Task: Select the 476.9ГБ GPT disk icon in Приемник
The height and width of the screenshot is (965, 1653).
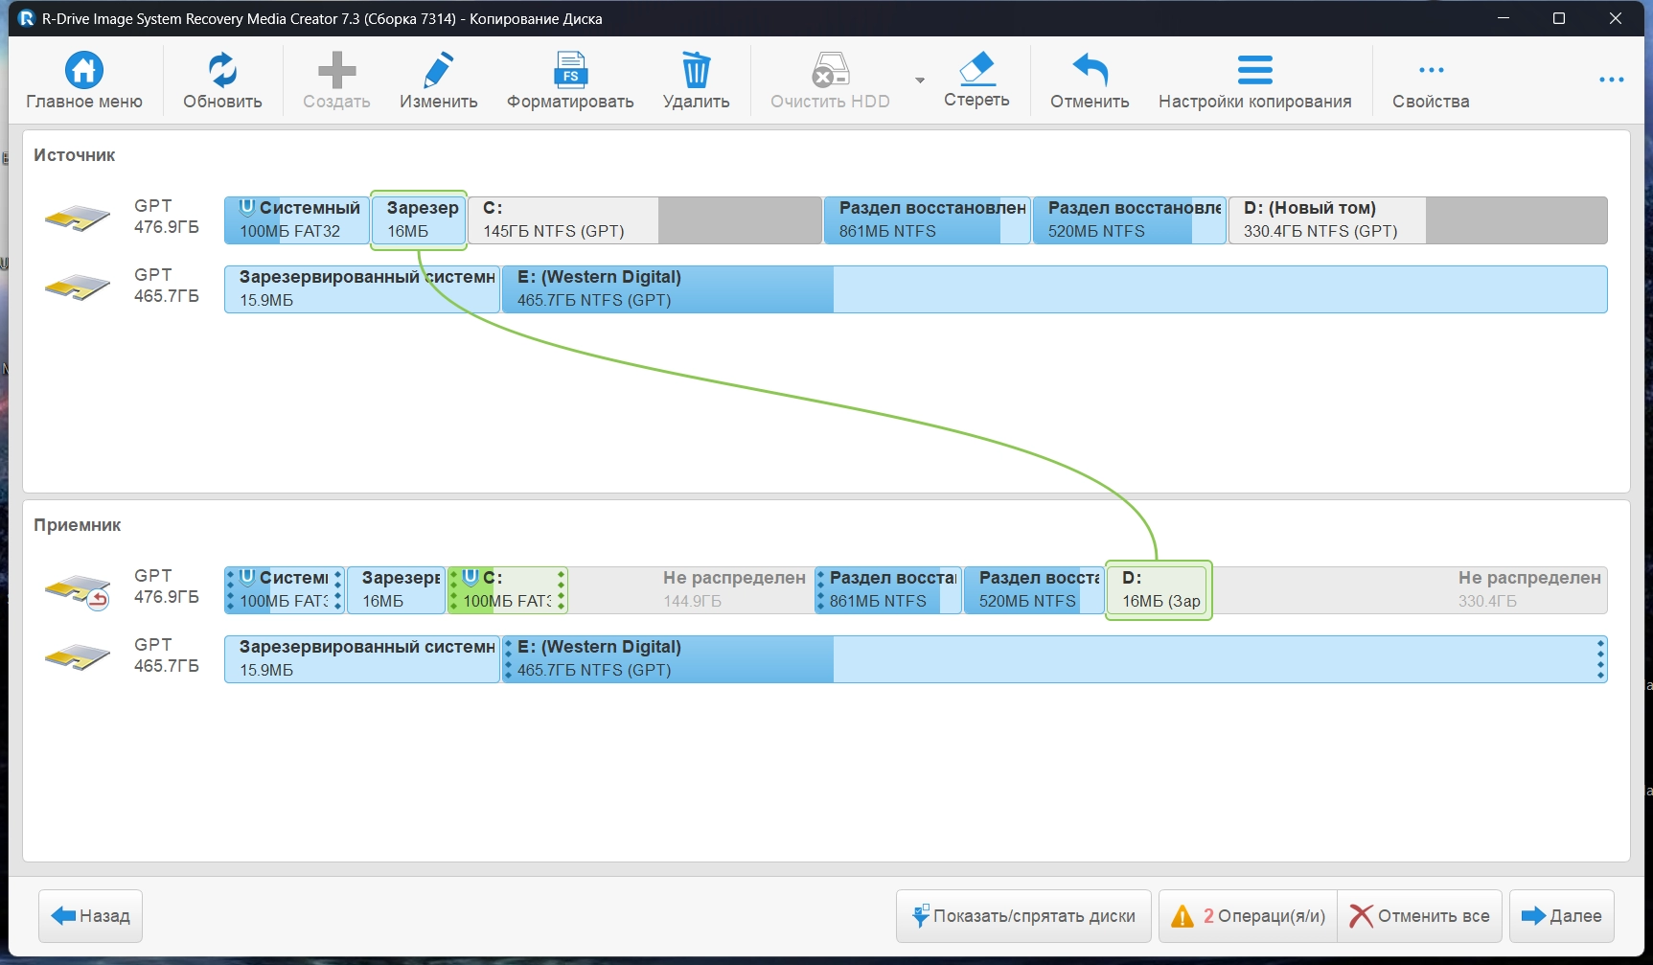Action: [78, 590]
